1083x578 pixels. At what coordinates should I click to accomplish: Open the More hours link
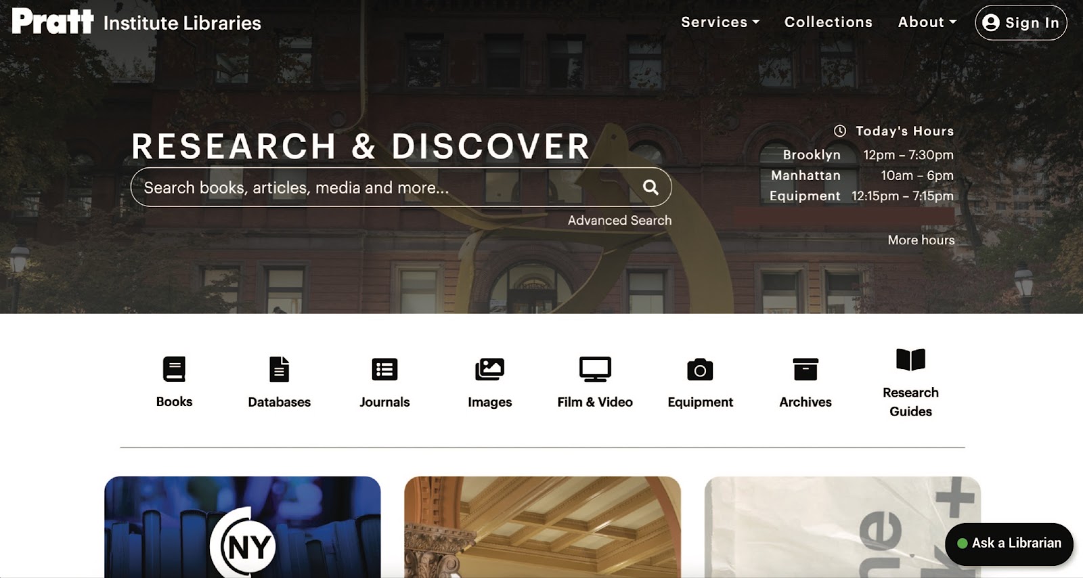tap(921, 240)
